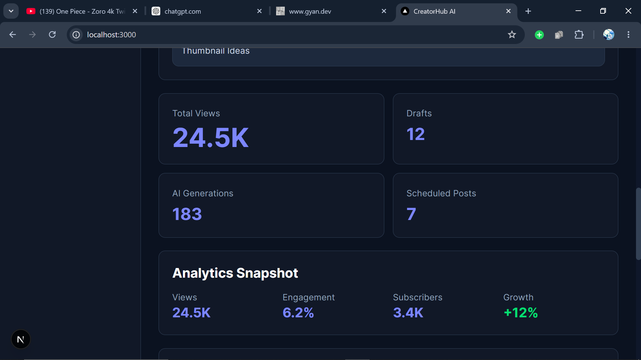The height and width of the screenshot is (360, 641).
Task: Click the 24.5K total views value
Action: coord(211,138)
